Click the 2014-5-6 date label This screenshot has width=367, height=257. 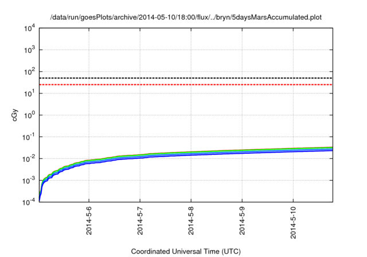(89, 220)
